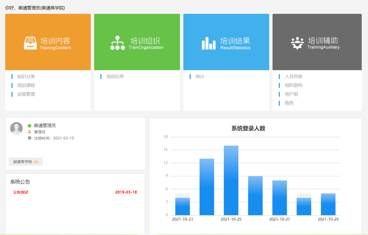The image size is (368, 235).
Task: Navigate to 用户组
Action: click(291, 94)
